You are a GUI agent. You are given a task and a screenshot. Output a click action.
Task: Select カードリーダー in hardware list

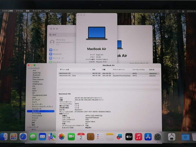(x=37, y=104)
